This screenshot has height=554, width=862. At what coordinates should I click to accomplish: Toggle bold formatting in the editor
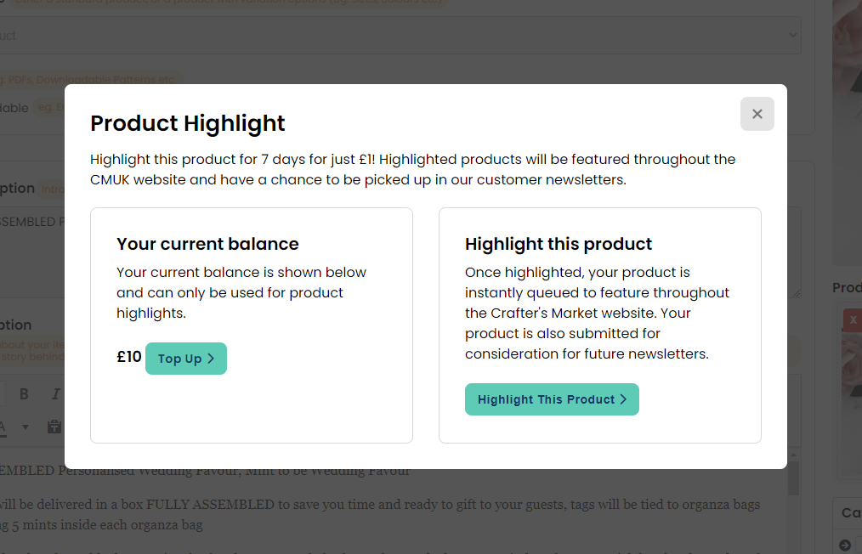(24, 394)
